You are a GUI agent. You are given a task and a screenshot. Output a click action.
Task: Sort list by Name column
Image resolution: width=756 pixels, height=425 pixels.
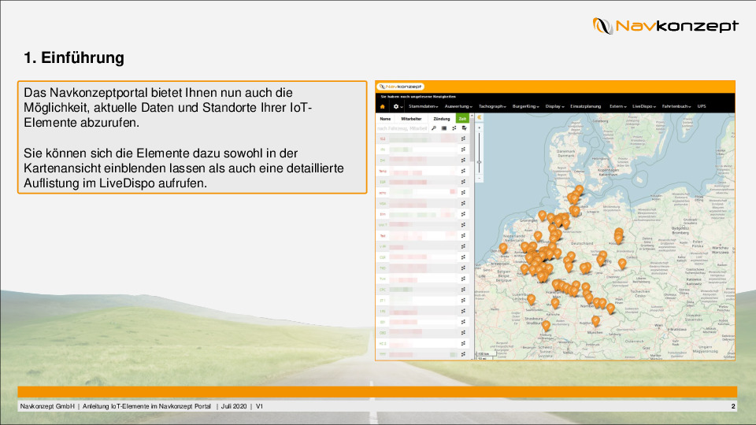385,119
